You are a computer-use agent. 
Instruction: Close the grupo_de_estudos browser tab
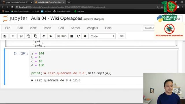[31, 2]
